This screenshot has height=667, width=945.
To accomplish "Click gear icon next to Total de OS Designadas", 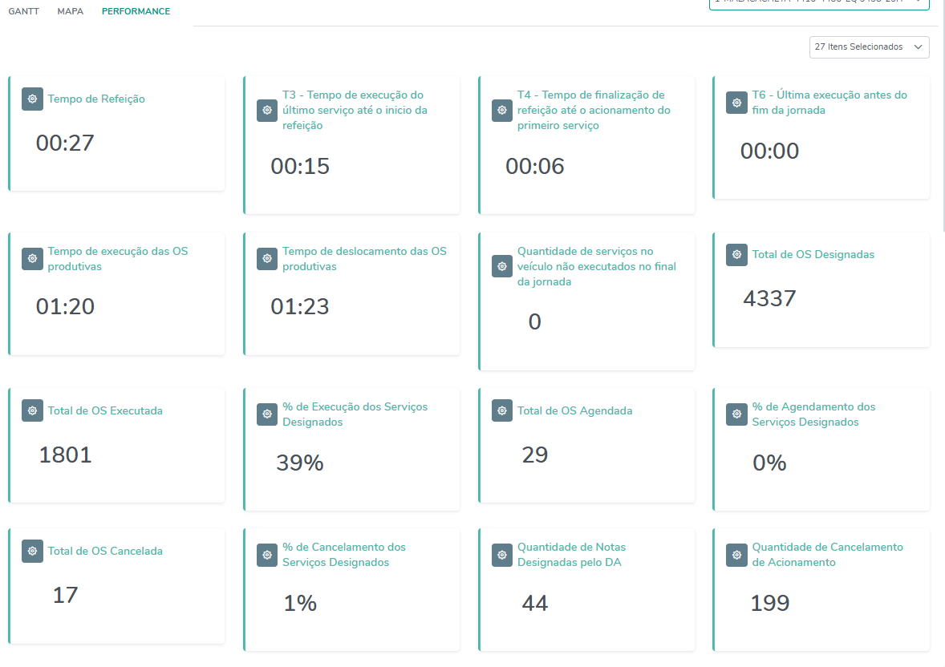I will [736, 255].
